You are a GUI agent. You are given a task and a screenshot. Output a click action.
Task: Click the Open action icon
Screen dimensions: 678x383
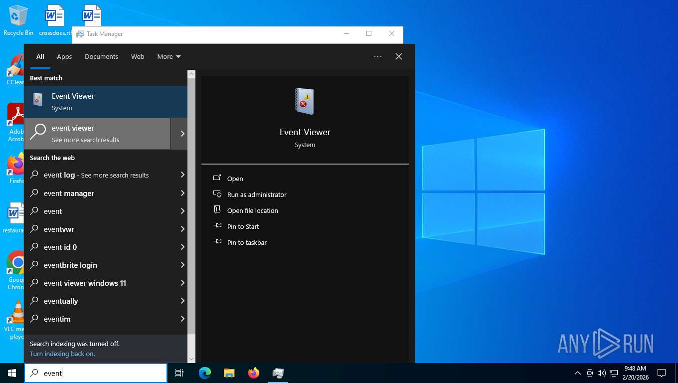pyautogui.click(x=217, y=179)
